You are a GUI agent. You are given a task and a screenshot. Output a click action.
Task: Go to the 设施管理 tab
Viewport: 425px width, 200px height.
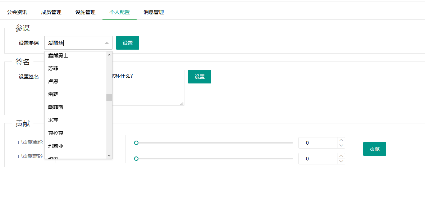[85, 13]
